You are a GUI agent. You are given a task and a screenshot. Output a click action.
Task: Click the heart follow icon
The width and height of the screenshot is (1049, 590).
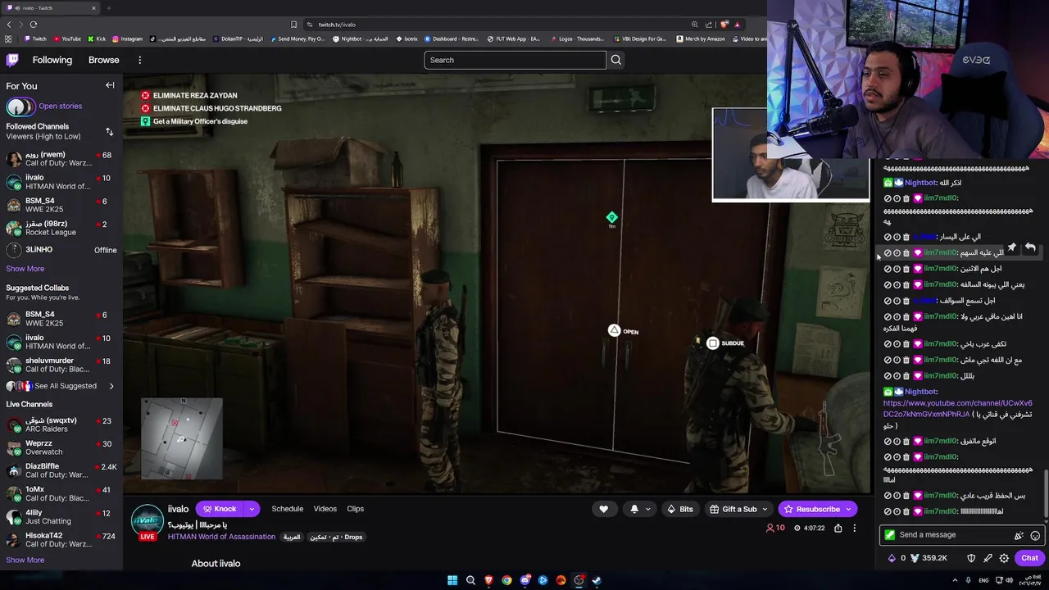(x=603, y=509)
